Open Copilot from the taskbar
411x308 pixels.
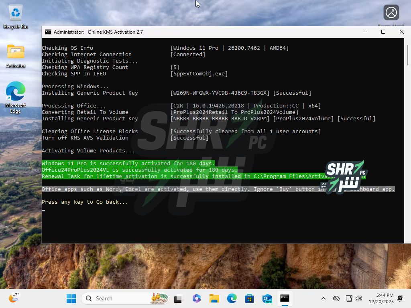pyautogui.click(x=196, y=298)
